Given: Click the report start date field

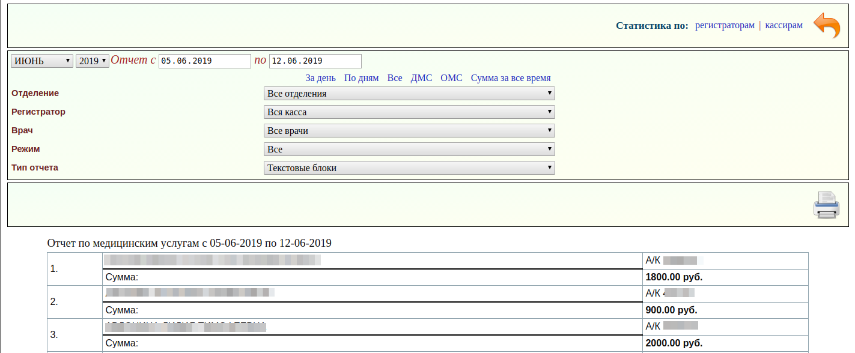Looking at the screenshot, I should point(204,61).
